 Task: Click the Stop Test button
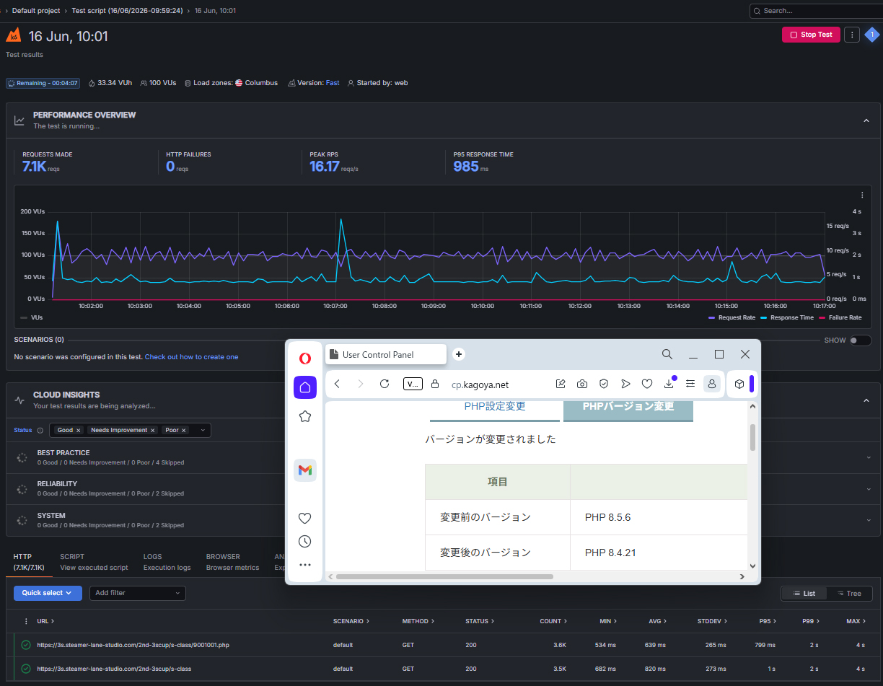811,35
